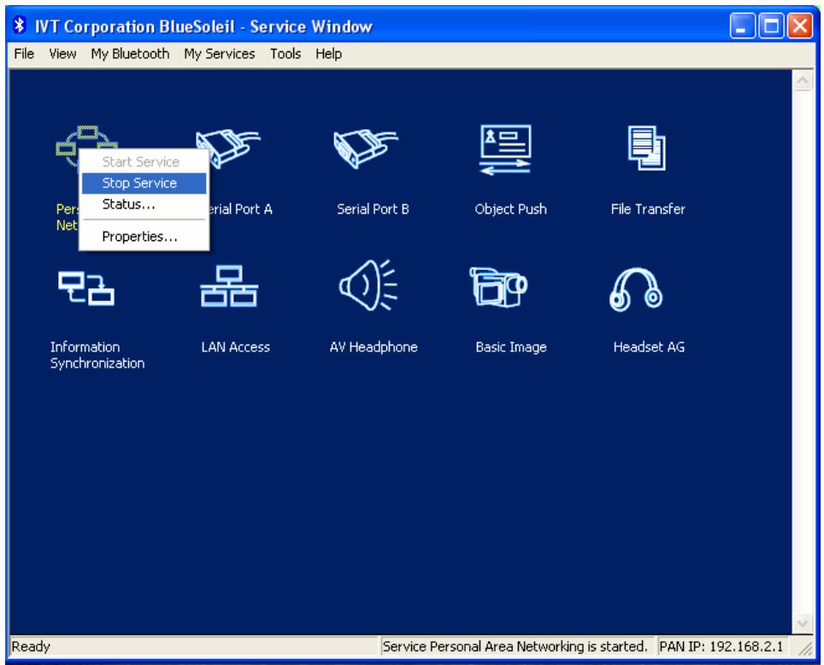Click the Object Push label
The width and height of the screenshot is (824, 665).
(x=510, y=209)
